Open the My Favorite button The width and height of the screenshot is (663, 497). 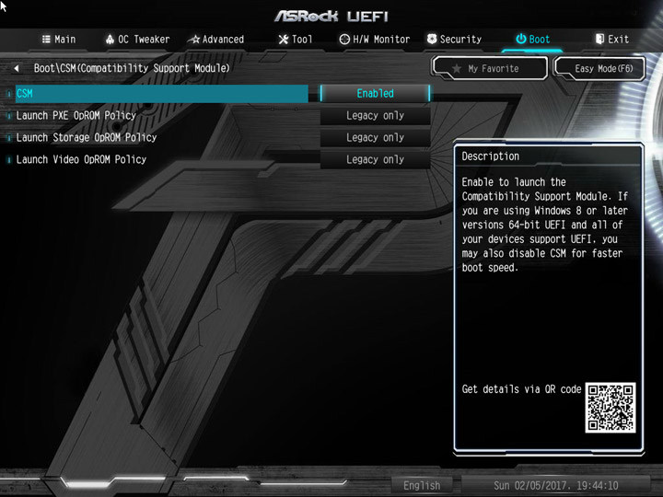[490, 68]
